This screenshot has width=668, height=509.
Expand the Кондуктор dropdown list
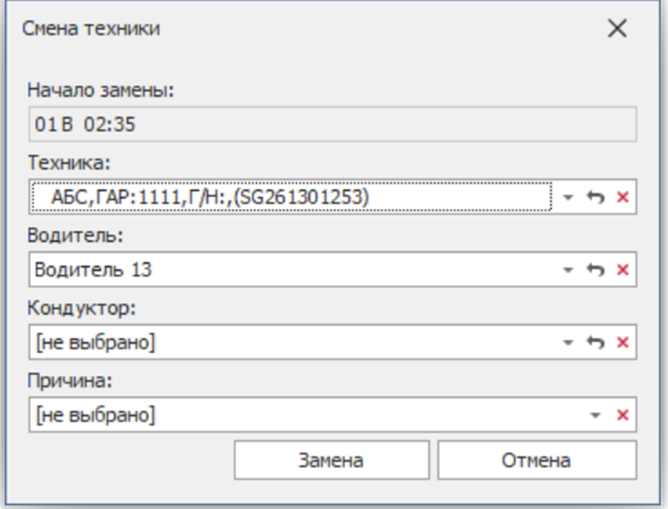click(x=569, y=343)
